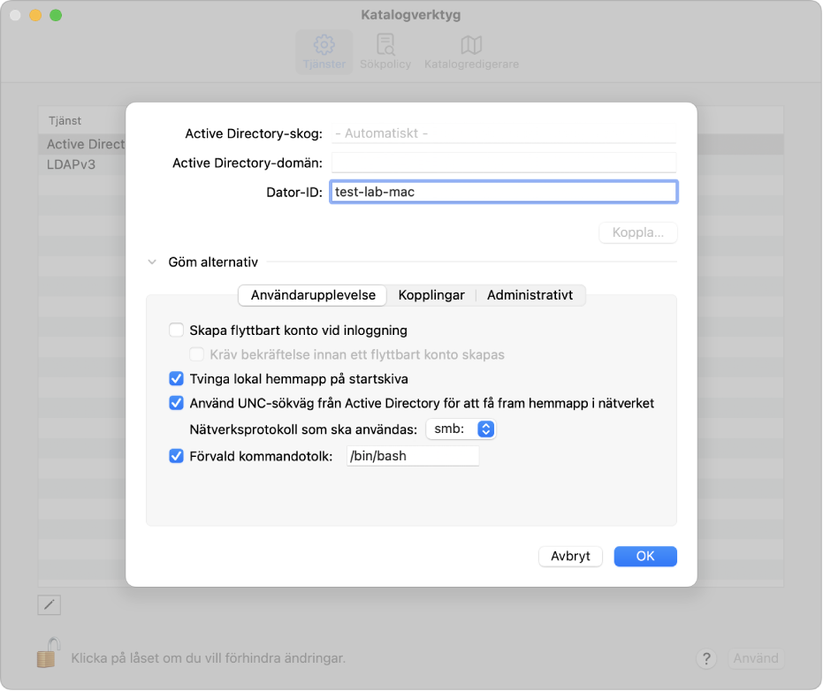Viewport: 823px width, 691px height.
Task: Click the Avbryt button
Action: [570, 556]
